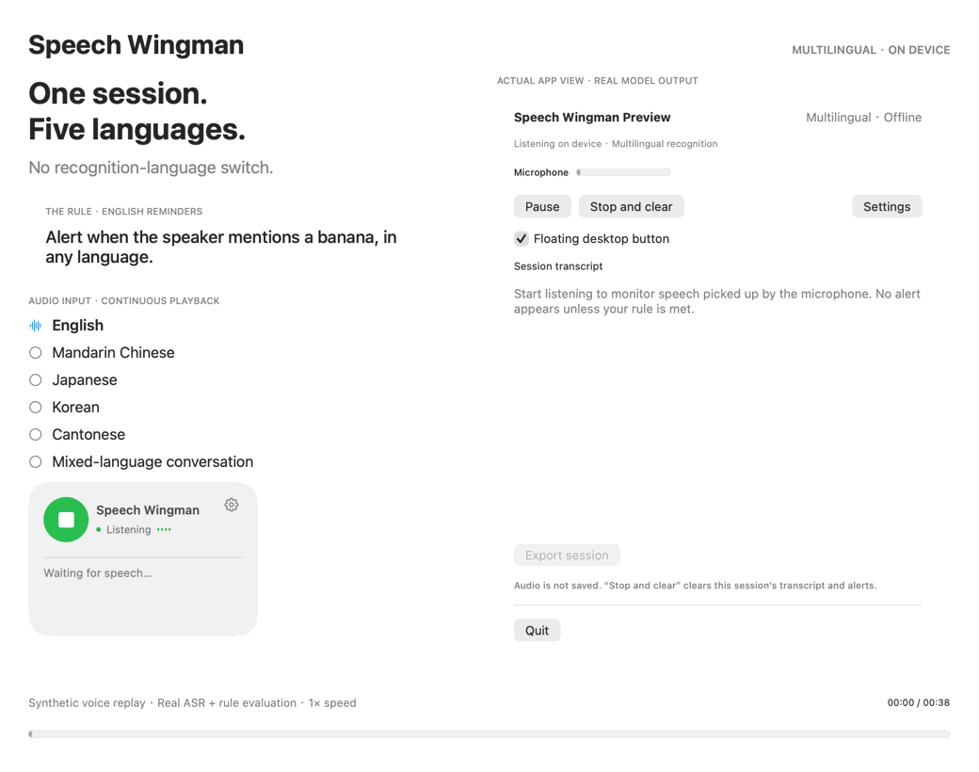Uncheck the Floating desktop button checkbox

(522, 238)
